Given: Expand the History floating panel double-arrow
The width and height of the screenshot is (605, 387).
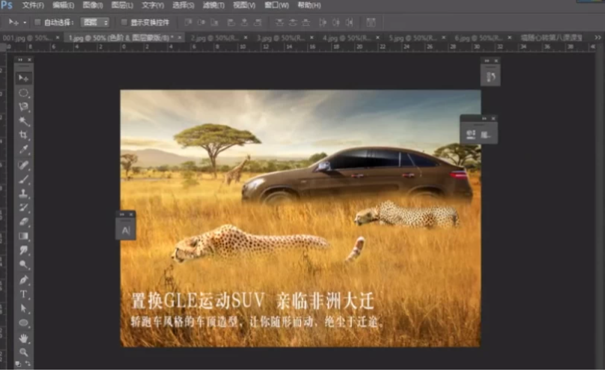Looking at the screenshot, I should pos(487,61).
